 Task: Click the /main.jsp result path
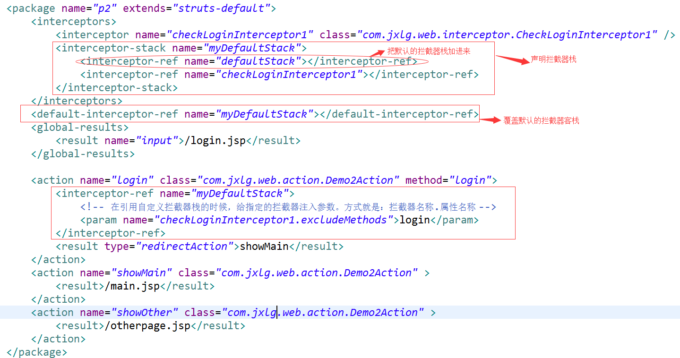tap(132, 286)
